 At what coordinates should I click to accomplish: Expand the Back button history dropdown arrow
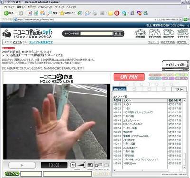pos(16,13)
